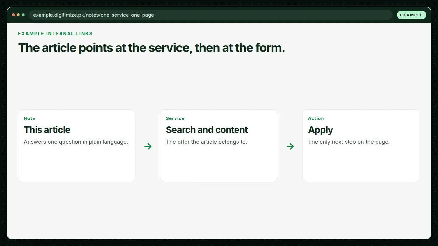The image size is (438, 246).
Task: Open the 'This article' card title
Action: (x=47, y=130)
